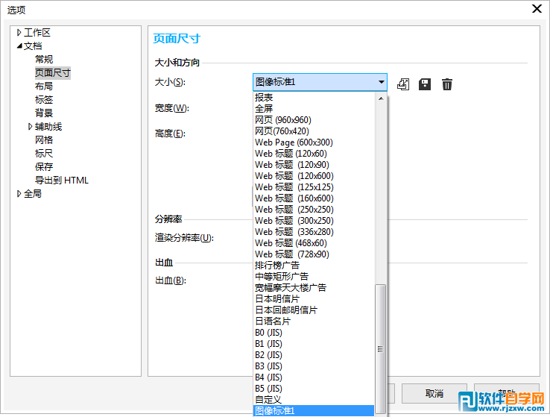Pick Web 标题 (468x60) option
This screenshot has width=550, height=417.
314,243
